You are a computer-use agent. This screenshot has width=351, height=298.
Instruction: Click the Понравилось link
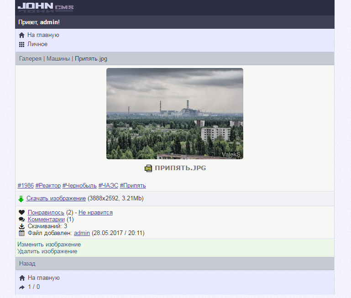pyautogui.click(x=46, y=213)
